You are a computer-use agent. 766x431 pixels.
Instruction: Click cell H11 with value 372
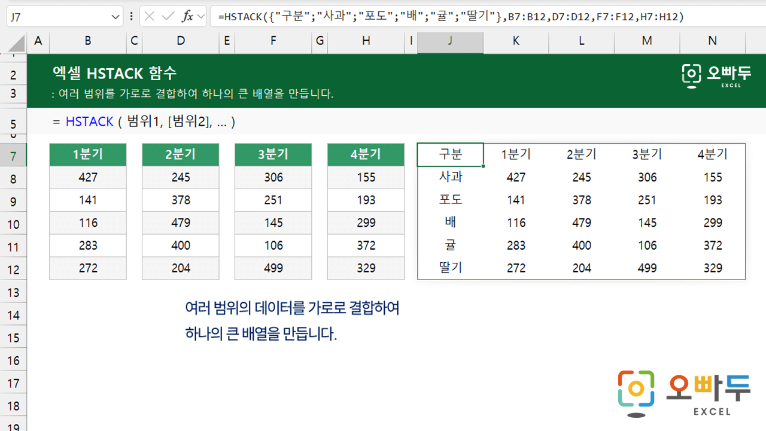pos(366,245)
